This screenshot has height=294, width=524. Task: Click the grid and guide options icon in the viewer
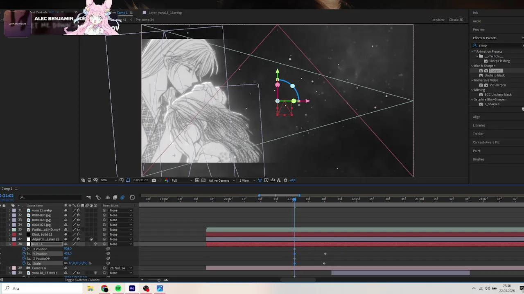pyautogui.click(x=122, y=180)
